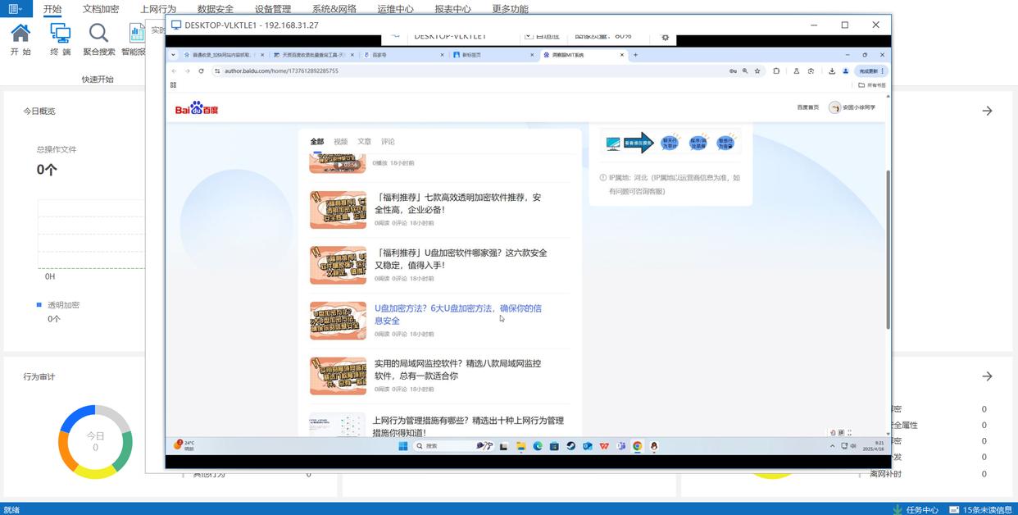Play the video thumbnail showing 03:56
Image resolution: width=1018 pixels, height=515 pixels.
click(x=338, y=162)
